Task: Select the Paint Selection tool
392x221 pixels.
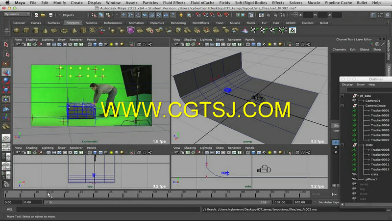Action: coord(6,63)
